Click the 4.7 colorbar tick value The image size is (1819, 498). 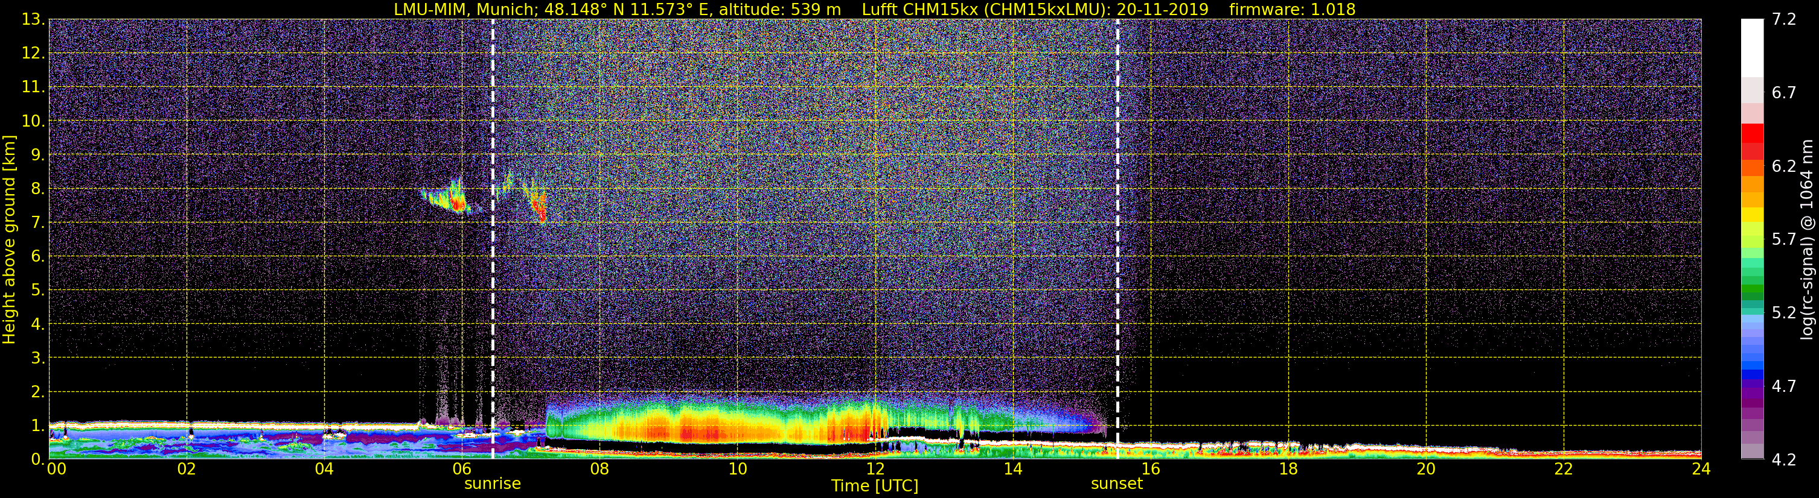tap(1784, 386)
